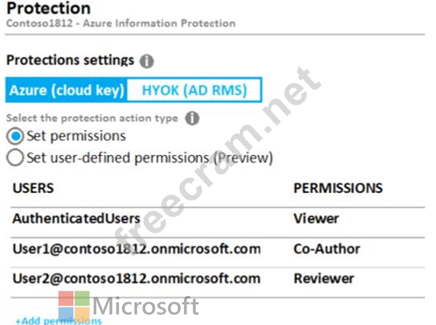Click the Contoso1812 - Azure Information Protection subtitle

(120, 24)
